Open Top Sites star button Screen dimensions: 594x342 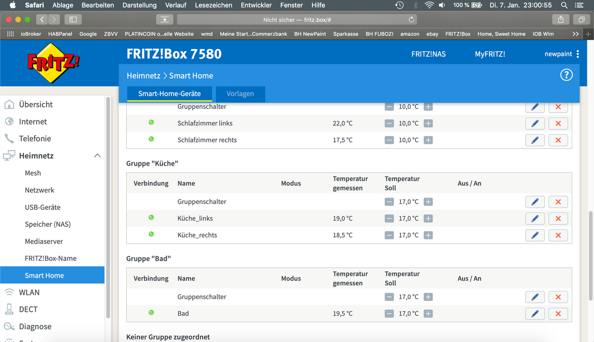165,19
